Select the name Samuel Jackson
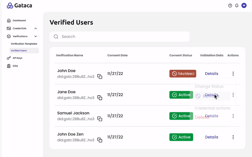The height and width of the screenshot is (157, 252). pos(73,113)
